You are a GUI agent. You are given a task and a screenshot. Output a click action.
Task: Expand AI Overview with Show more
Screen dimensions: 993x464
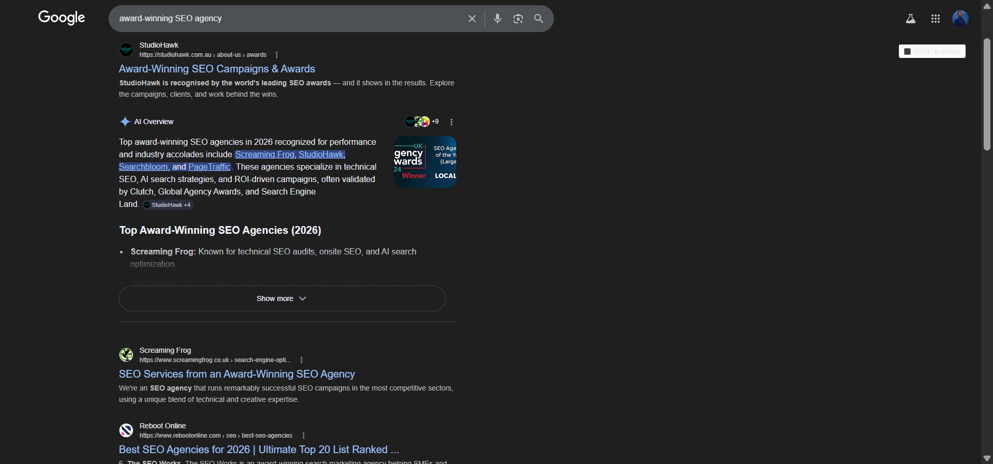[282, 298]
